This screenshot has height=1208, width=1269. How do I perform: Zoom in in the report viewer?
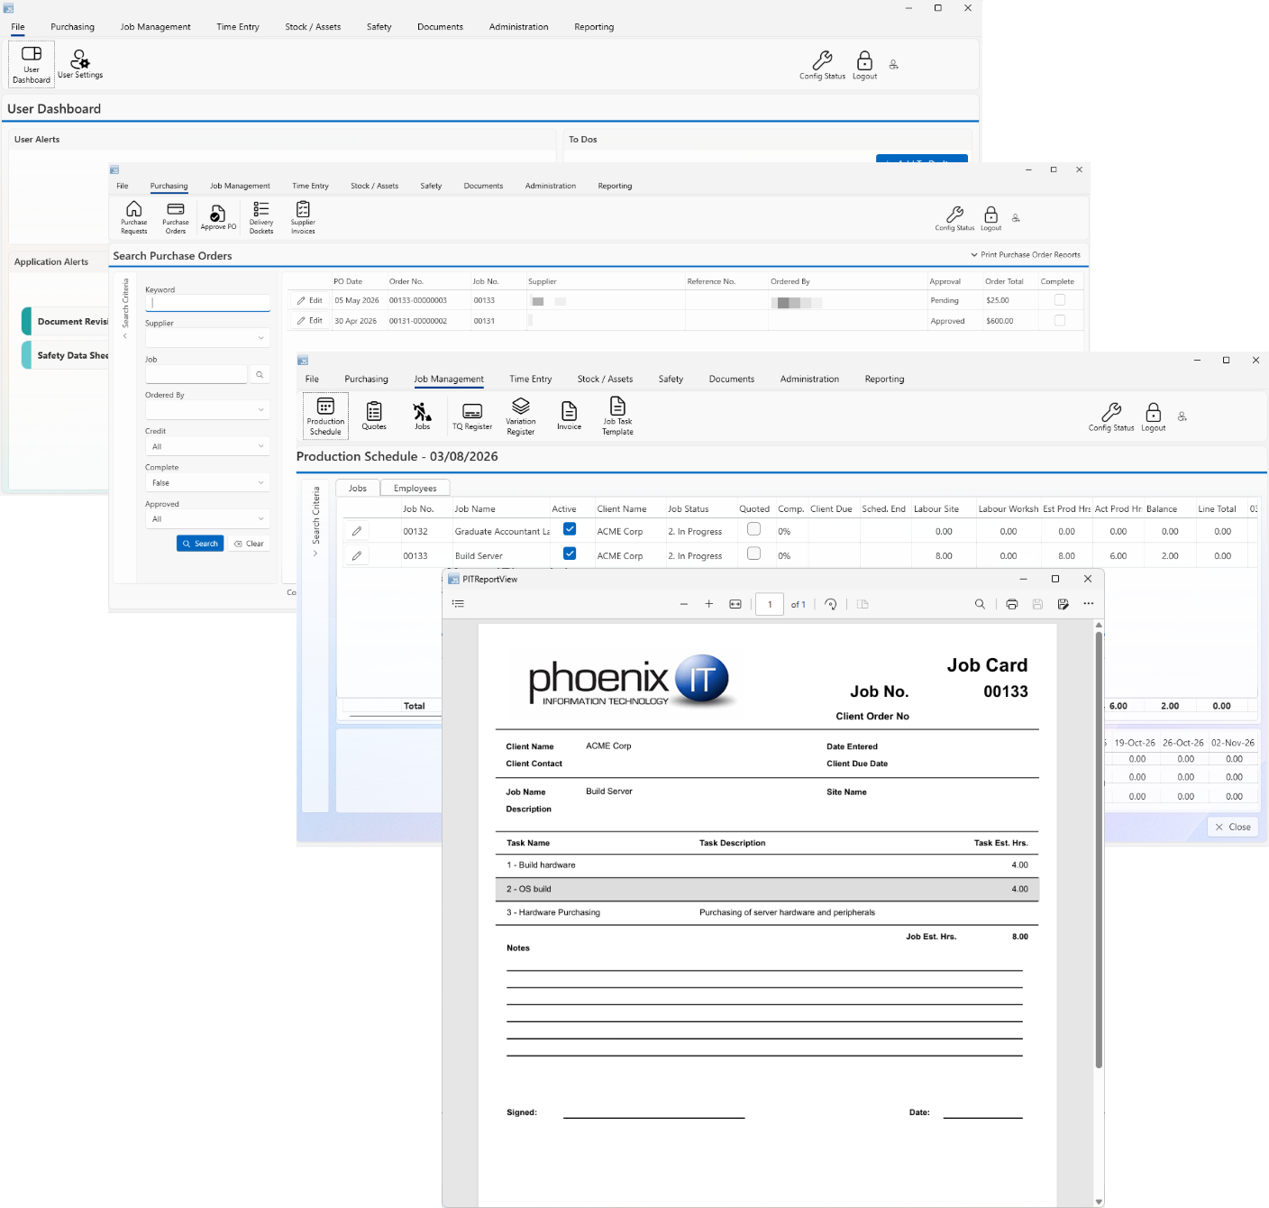coord(709,604)
